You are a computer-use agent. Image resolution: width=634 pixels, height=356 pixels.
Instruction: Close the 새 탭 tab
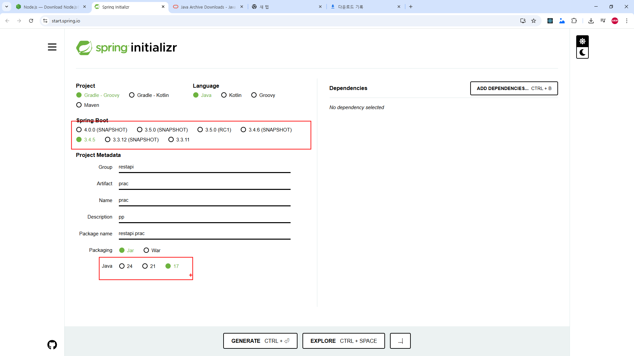pos(320,7)
